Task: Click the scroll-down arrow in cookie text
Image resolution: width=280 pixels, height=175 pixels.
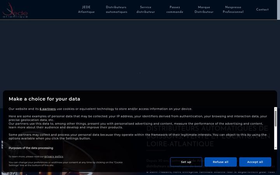Action: pos(276,148)
